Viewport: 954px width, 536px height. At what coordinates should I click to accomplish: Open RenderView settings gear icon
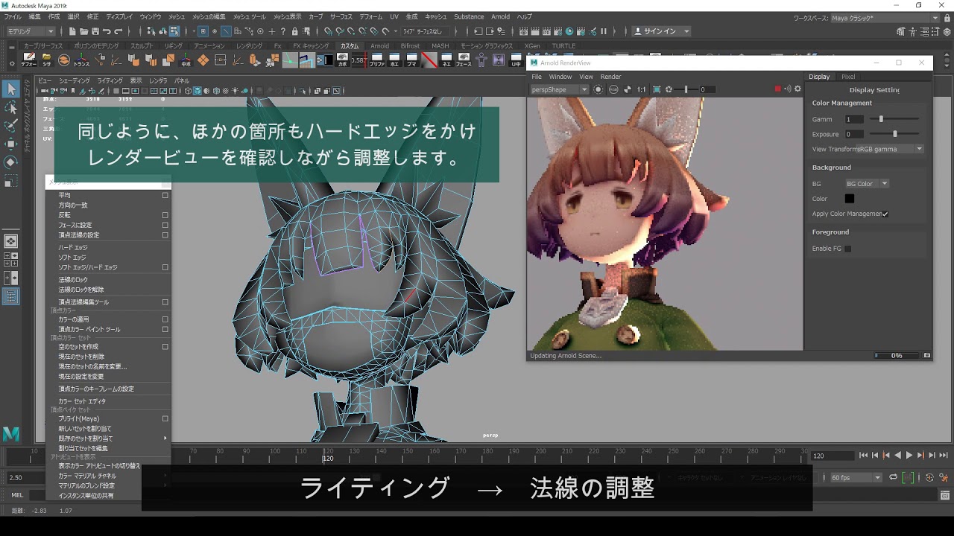coord(797,89)
